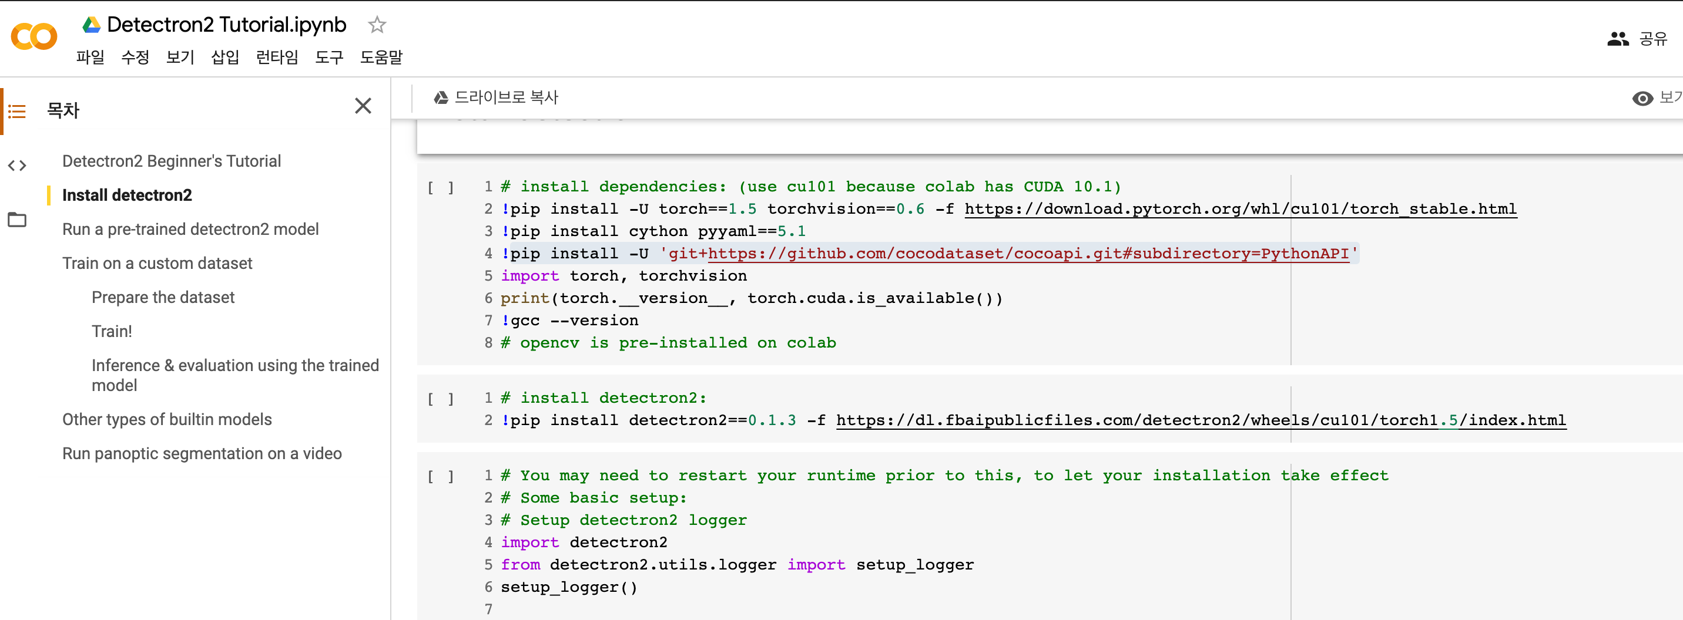Image resolution: width=1683 pixels, height=620 pixels.
Task: Click the Google Drive icon beside the title
Action: pyautogui.click(x=92, y=25)
